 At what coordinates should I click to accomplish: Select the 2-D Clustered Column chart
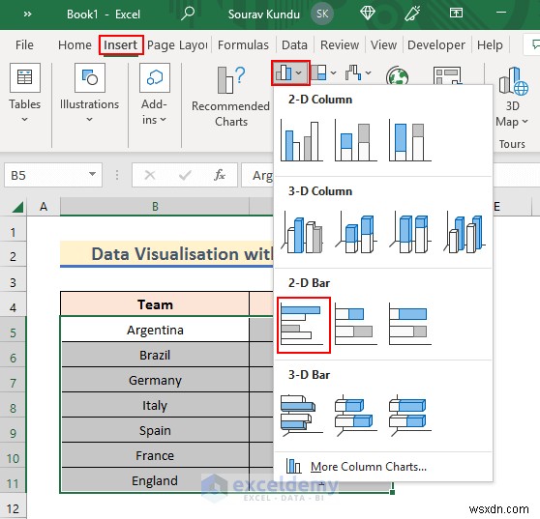coord(302,141)
